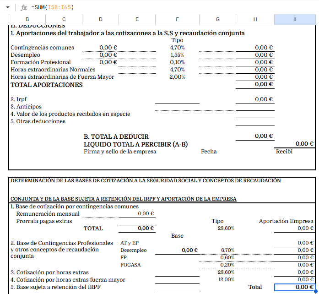Click the 'Remuneración mensual' label
The height and width of the screenshot is (294, 319).
click(x=48, y=214)
